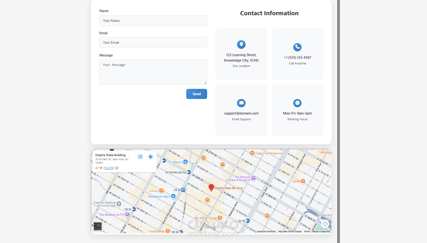
Task: Click the Google logo on map
Action: (x=211, y=227)
